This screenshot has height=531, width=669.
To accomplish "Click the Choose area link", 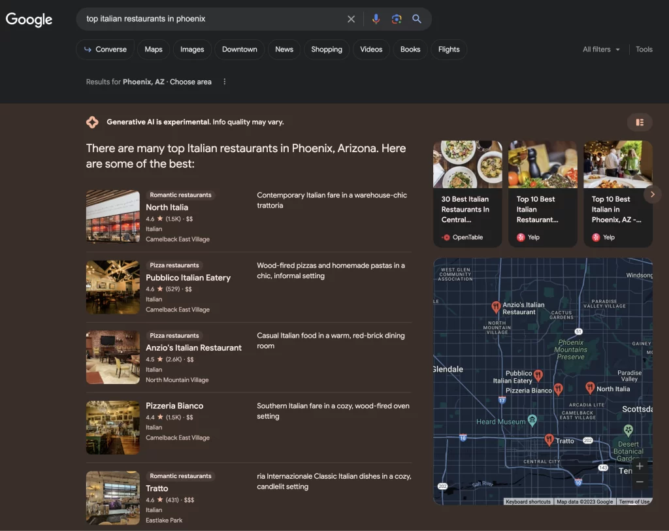I will [190, 81].
